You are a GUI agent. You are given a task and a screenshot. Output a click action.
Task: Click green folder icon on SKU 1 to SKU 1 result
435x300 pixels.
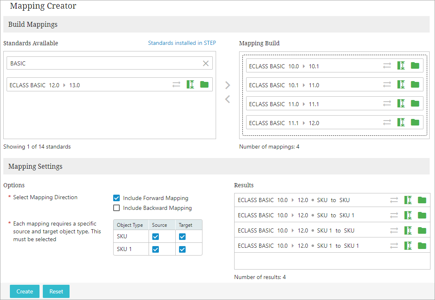[x=422, y=246]
